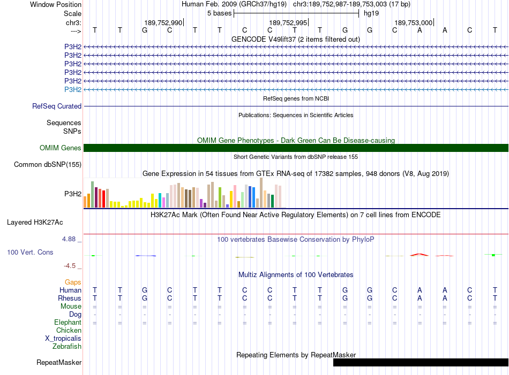Click Short Genetic Variants from dbSNP title
The height and width of the screenshot is (375, 509).
(x=296, y=157)
